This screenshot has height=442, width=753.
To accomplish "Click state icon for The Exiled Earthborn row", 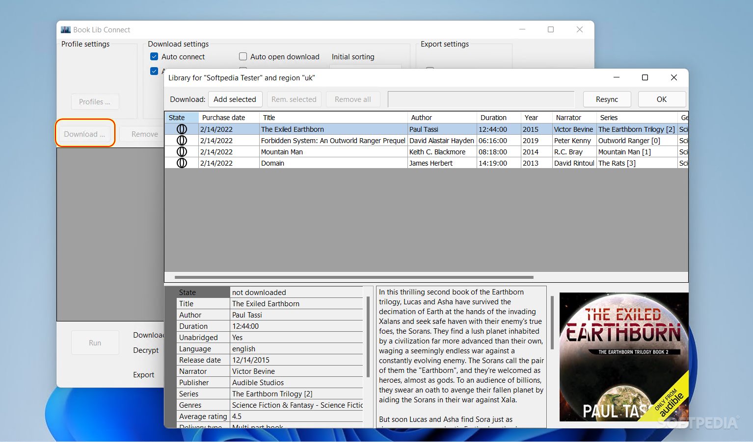I will (x=182, y=129).
